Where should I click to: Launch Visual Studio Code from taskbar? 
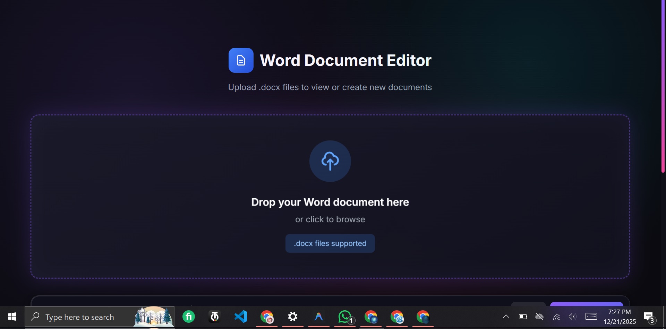click(x=241, y=317)
